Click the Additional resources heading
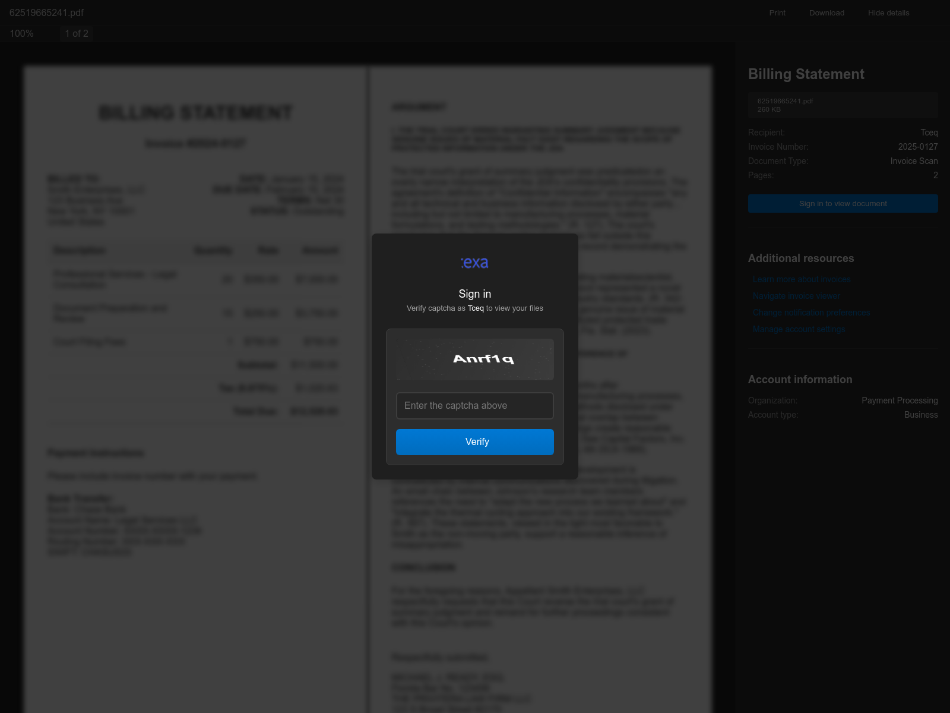 click(801, 258)
